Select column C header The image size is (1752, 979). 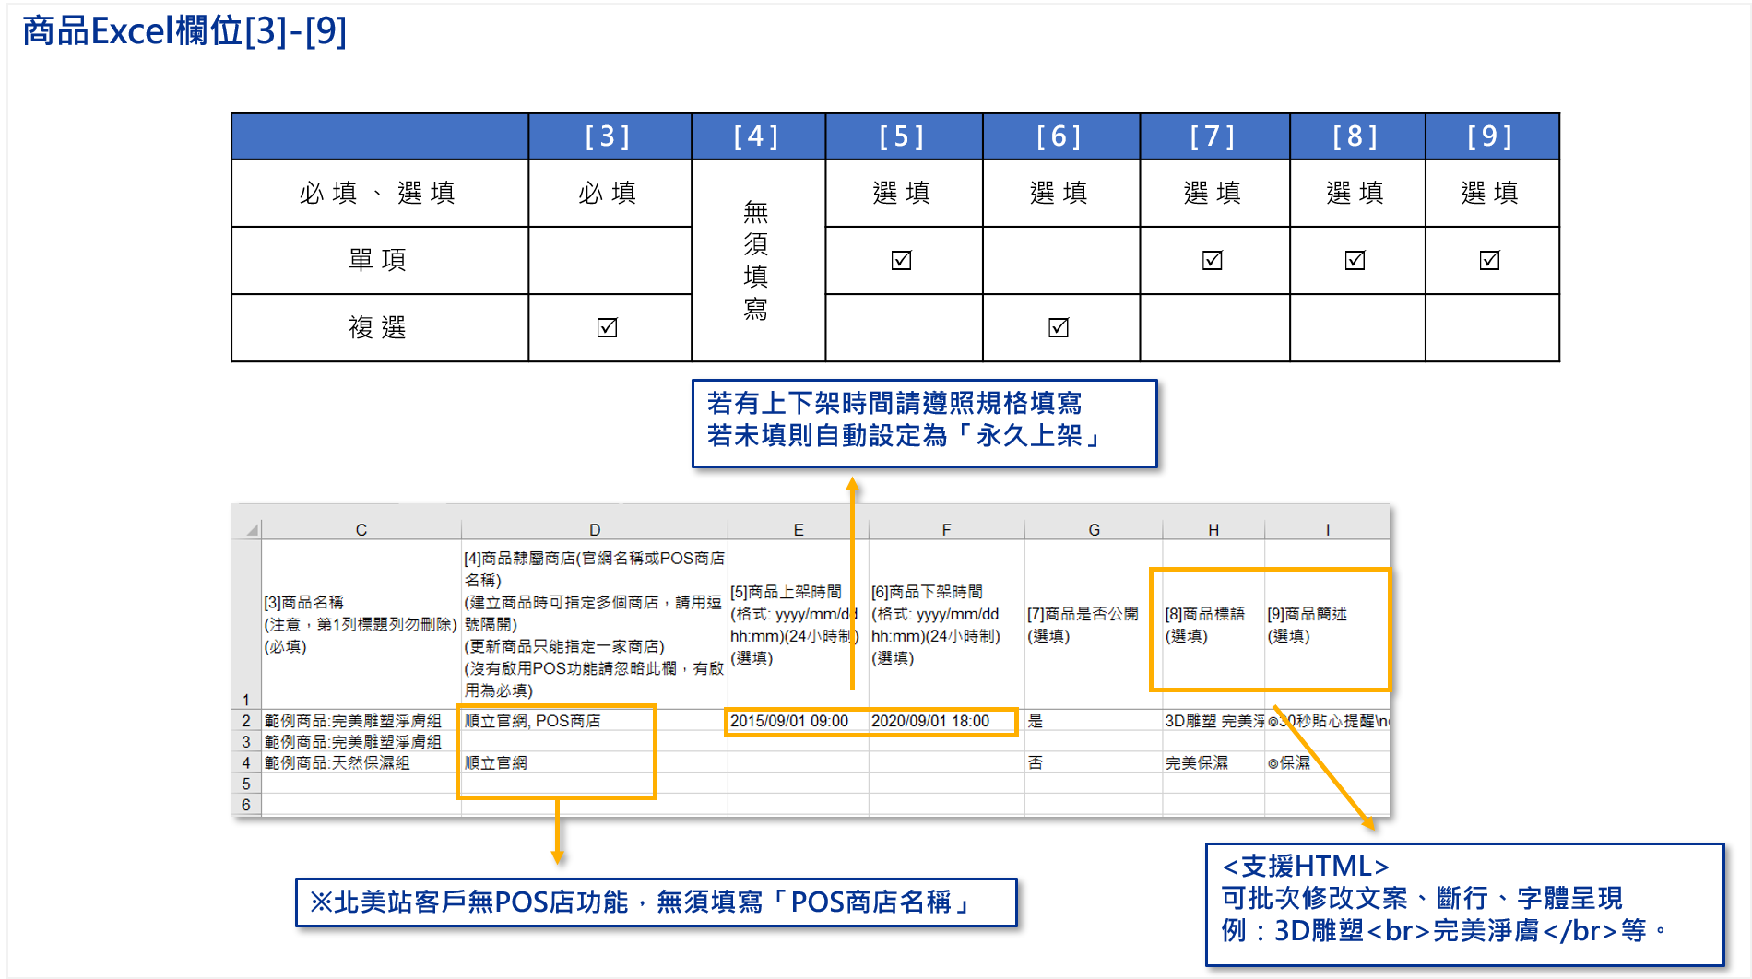(x=361, y=530)
